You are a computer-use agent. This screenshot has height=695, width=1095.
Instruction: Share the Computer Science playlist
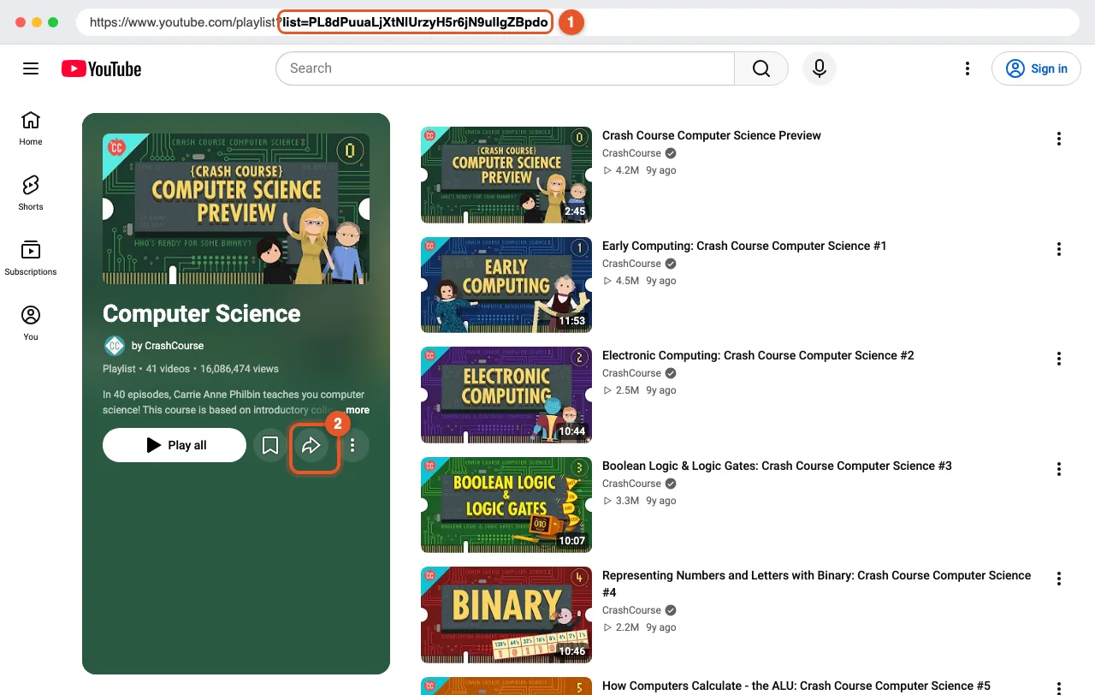click(x=311, y=445)
